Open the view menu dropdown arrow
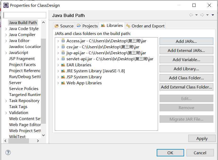 (x=213, y=15)
